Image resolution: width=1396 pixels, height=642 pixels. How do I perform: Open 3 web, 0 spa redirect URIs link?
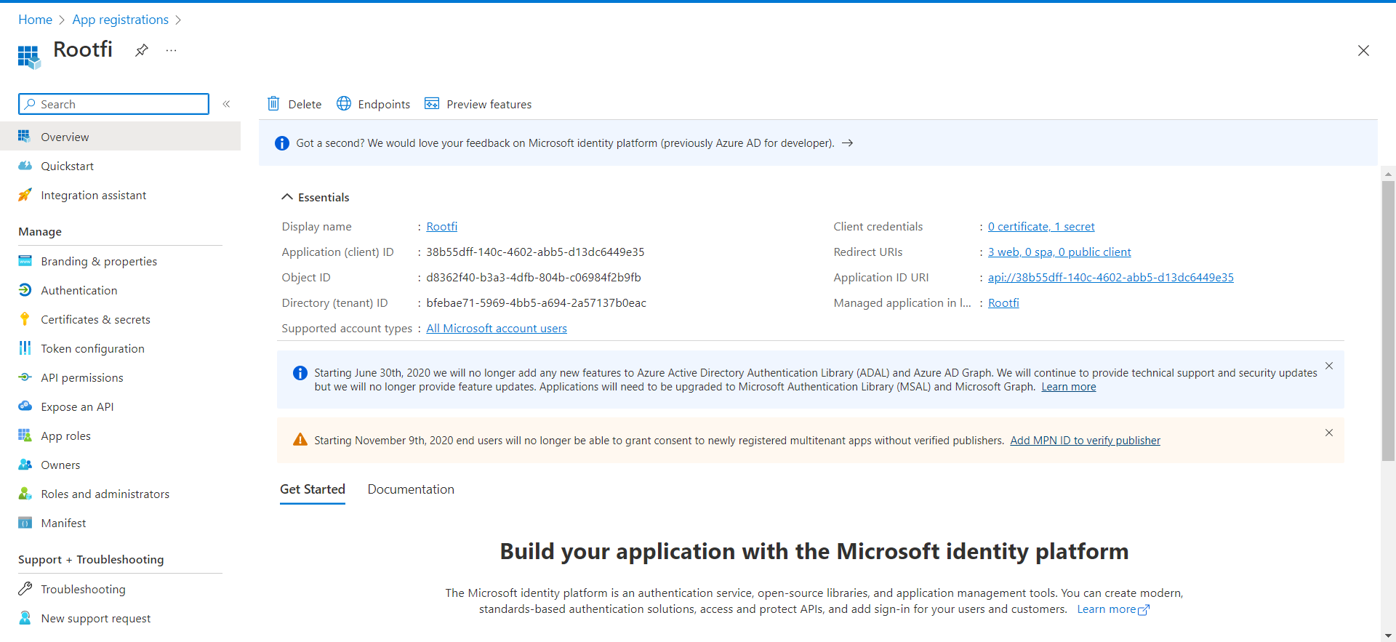1059,252
